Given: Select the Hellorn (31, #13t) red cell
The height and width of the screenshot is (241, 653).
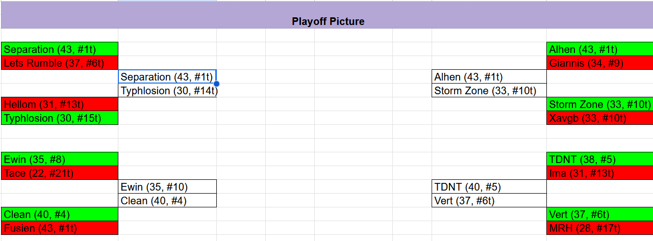Looking at the screenshot, I should click(x=60, y=104).
